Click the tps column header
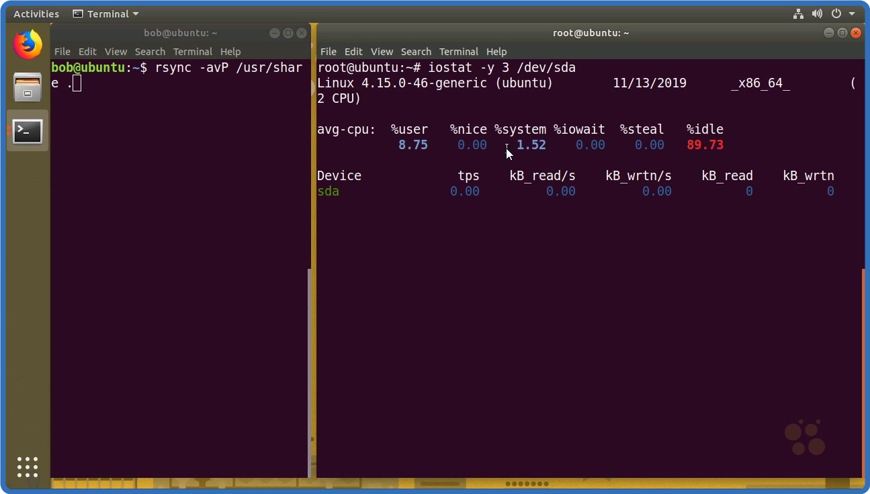Viewport: 870px width, 494px height. point(468,175)
